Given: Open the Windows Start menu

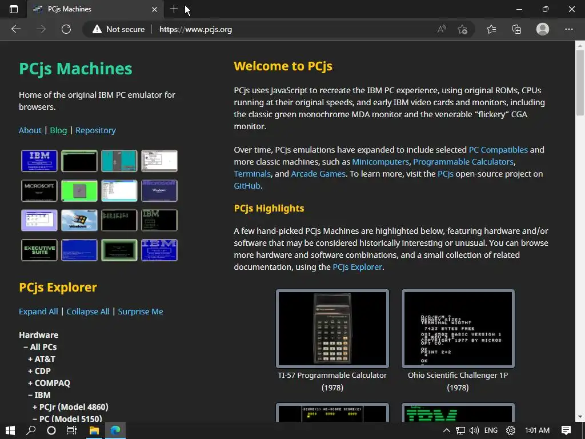Looking at the screenshot, I should 10,430.
